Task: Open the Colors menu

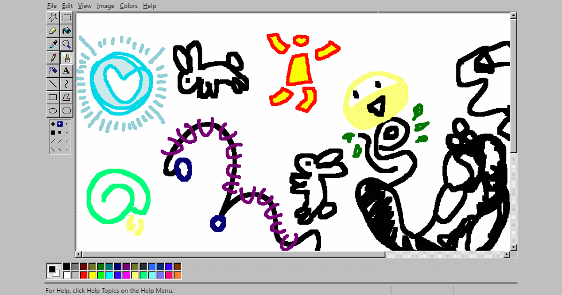Action: click(x=129, y=6)
